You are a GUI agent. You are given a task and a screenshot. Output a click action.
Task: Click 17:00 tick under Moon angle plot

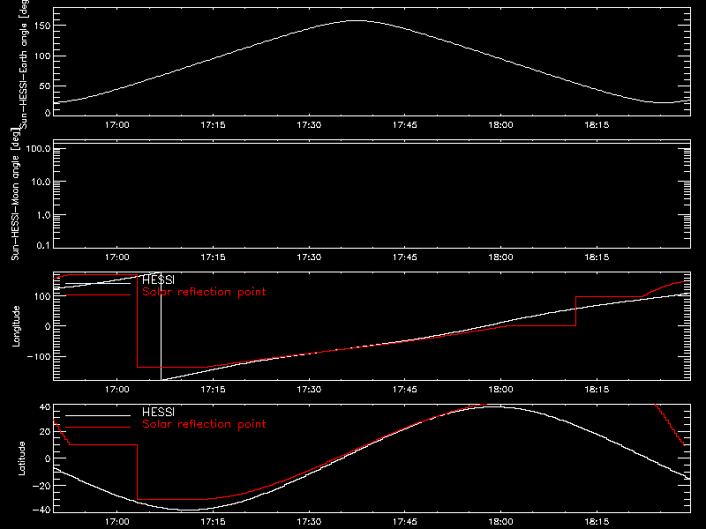click(x=117, y=257)
